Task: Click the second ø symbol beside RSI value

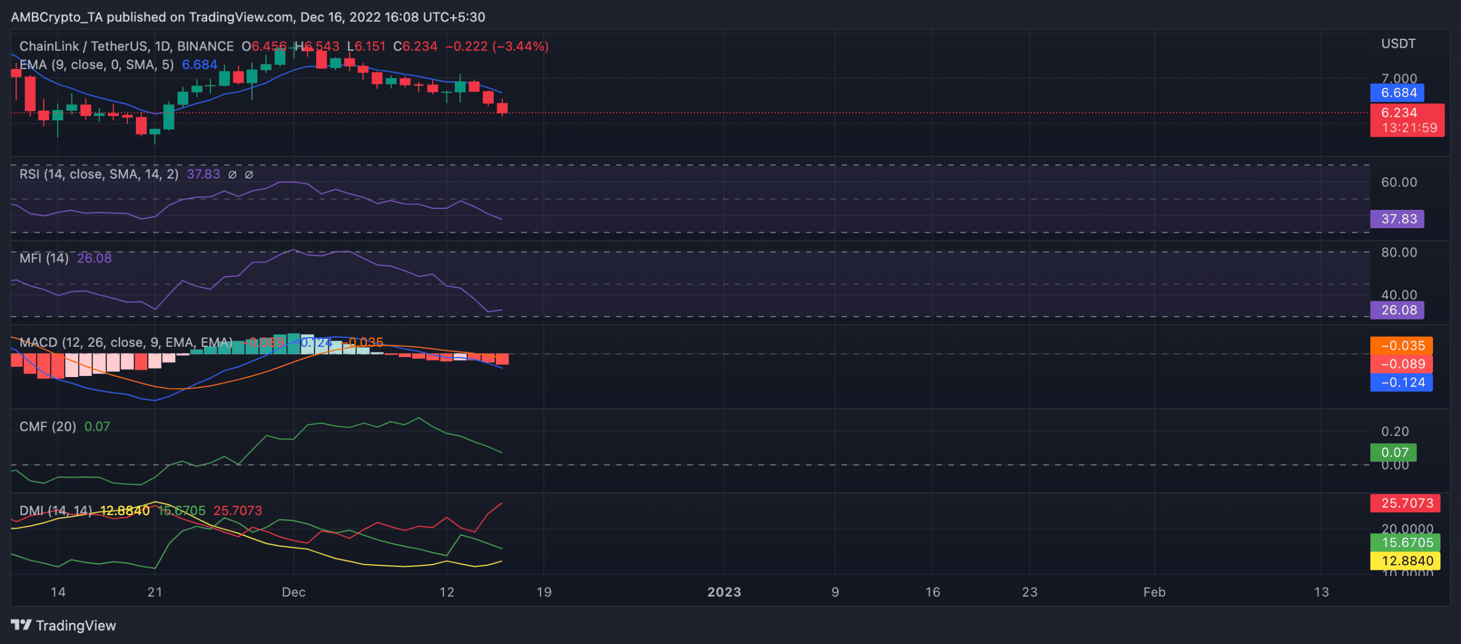Action: (x=249, y=175)
